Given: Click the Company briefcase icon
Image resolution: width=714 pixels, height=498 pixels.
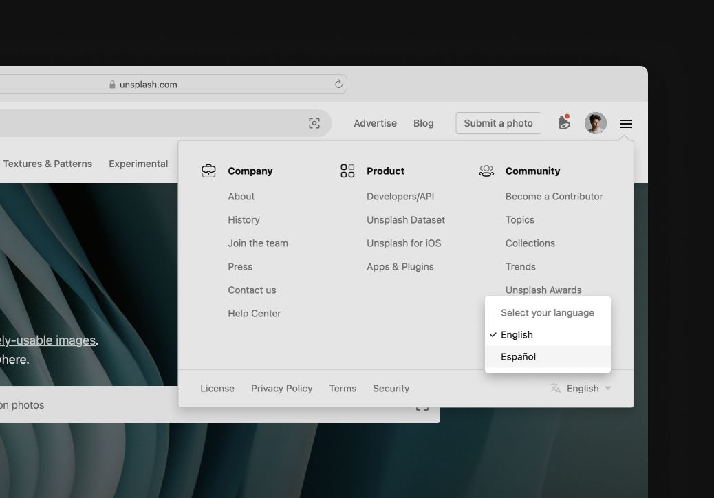Looking at the screenshot, I should tap(208, 171).
